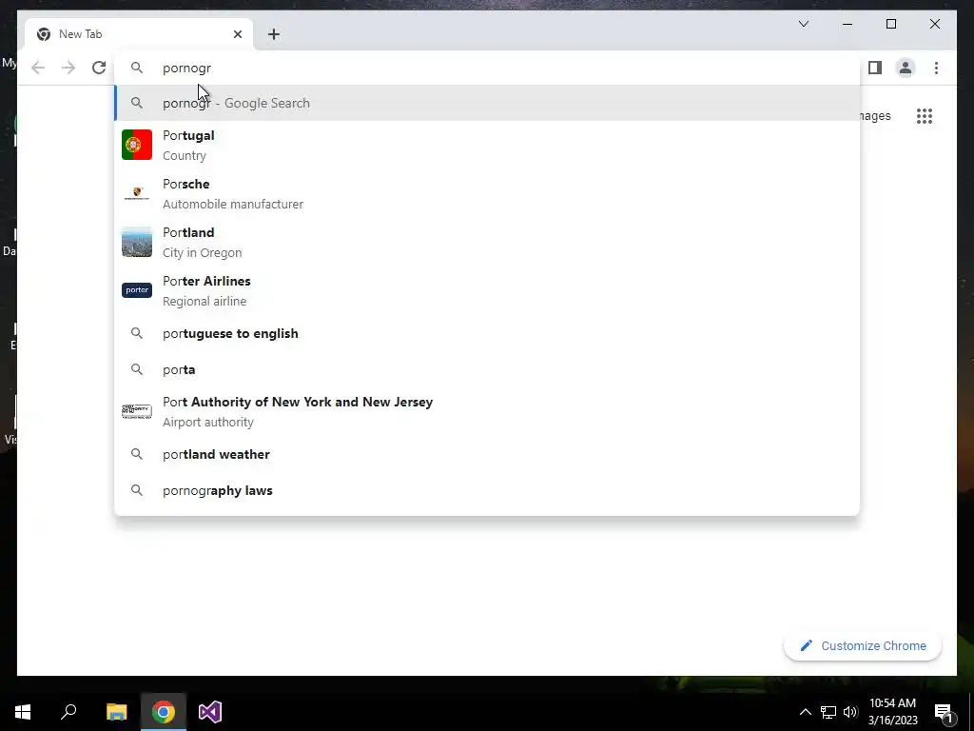Image resolution: width=974 pixels, height=731 pixels.
Task: Click the Porsche logo thumbnail
Action: pos(137,193)
